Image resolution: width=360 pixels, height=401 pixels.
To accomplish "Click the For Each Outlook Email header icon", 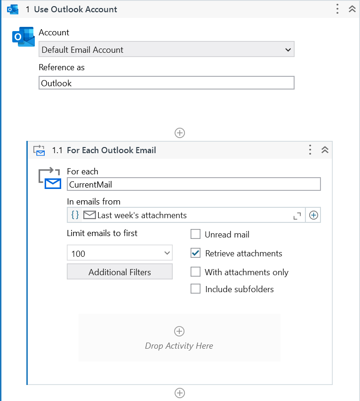I will [39, 150].
